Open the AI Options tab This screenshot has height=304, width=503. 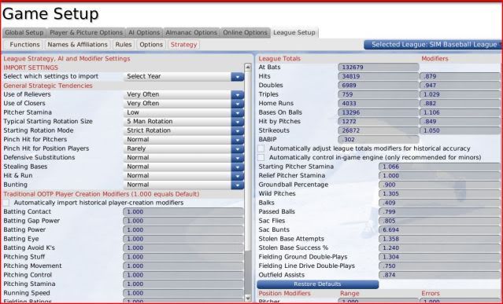tap(144, 33)
